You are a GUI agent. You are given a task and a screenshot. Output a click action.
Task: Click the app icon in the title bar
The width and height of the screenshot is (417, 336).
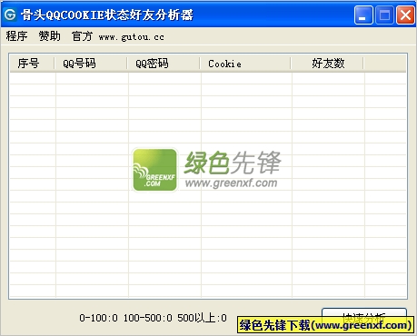10,15
